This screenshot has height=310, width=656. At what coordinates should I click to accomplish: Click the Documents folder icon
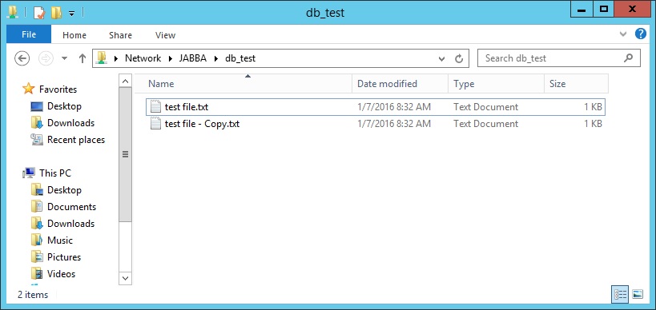point(37,206)
